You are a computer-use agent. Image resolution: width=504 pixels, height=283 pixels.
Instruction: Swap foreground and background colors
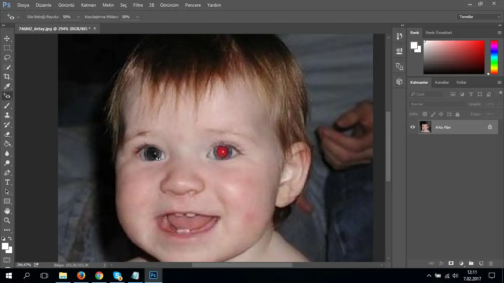(x=10, y=239)
